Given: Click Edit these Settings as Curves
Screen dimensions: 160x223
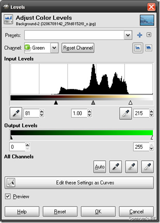Looking at the screenshot, I should pos(79,183).
